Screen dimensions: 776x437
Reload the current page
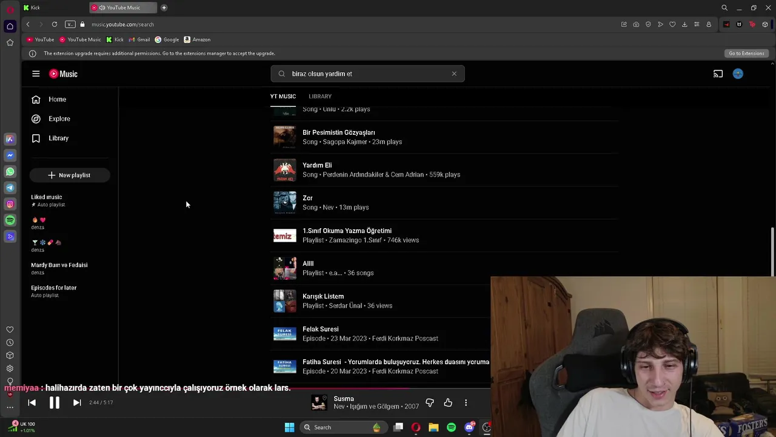pyautogui.click(x=55, y=24)
